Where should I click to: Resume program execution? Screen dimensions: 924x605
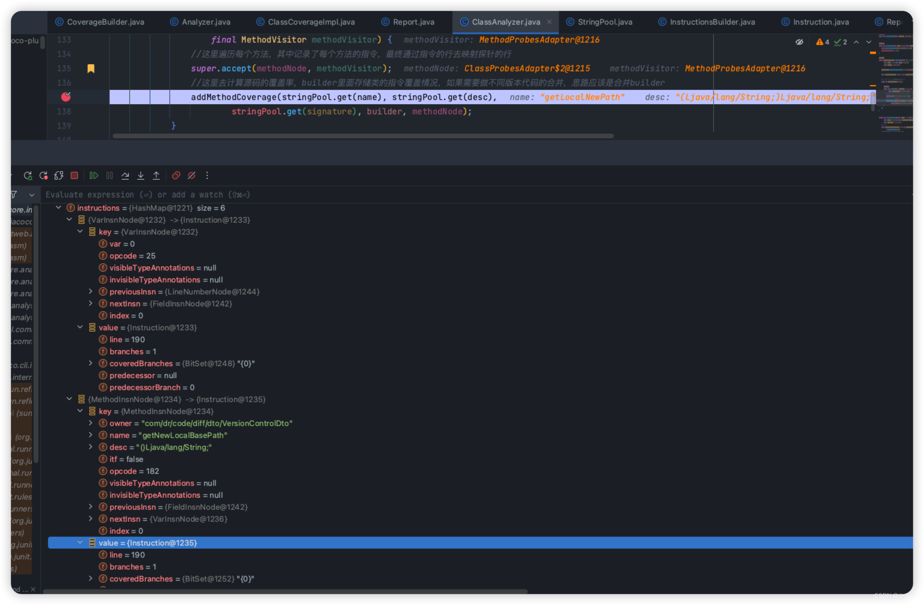coord(94,175)
